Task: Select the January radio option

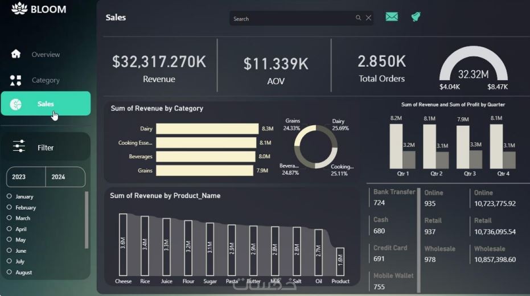Action: click(9, 196)
